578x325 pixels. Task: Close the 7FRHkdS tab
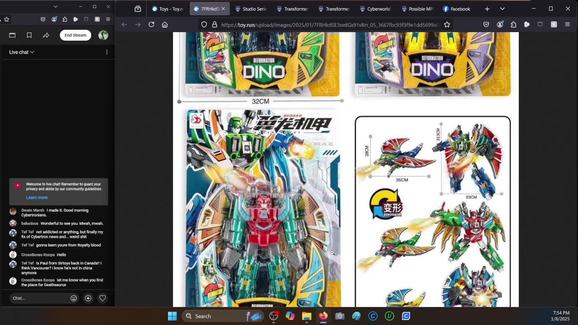click(x=223, y=9)
